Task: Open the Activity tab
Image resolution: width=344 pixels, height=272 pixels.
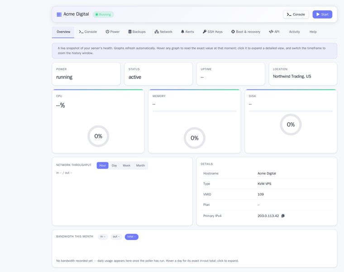Action: (294, 32)
